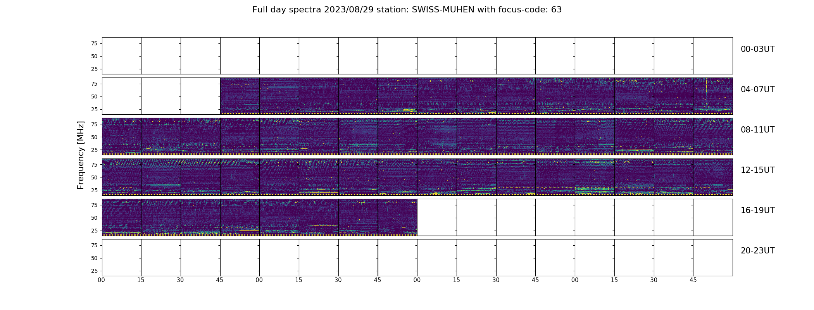Image resolution: width=814 pixels, height=310 pixels.
Task: Click the rightmost 45 tick on the time axis
Action: tap(693, 280)
